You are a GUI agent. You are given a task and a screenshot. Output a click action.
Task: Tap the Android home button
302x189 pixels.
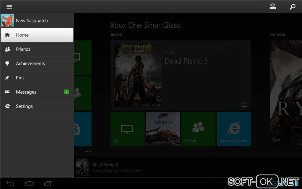pos(29,183)
